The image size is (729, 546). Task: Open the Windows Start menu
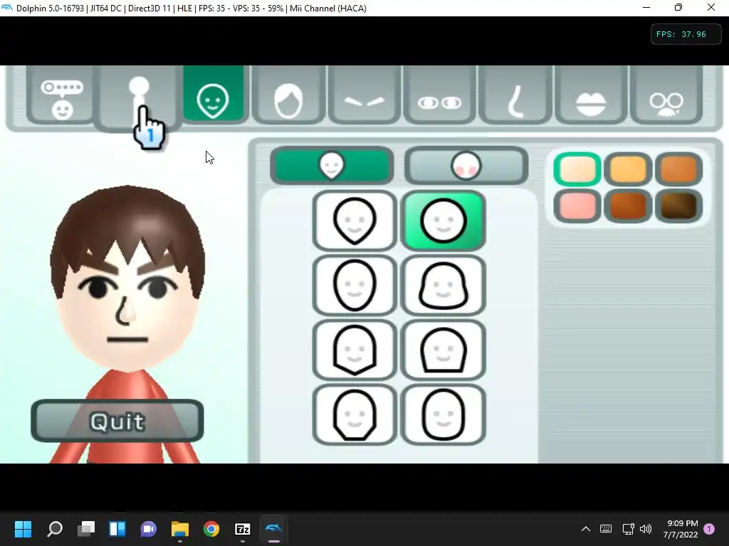click(23, 529)
